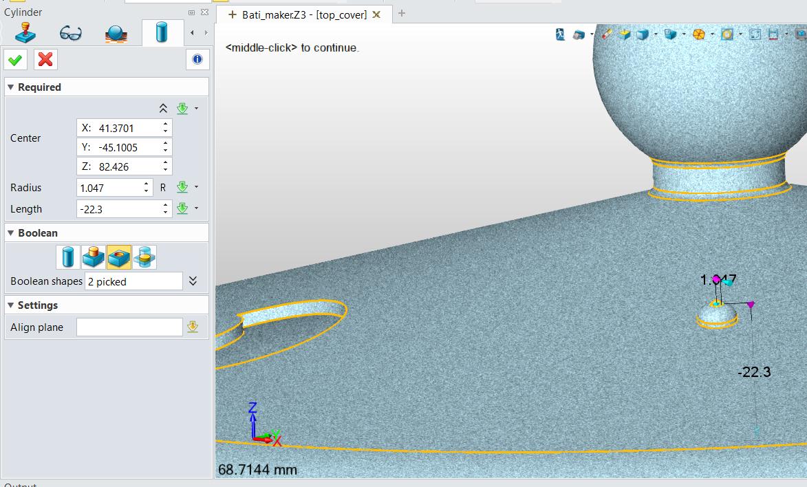
Task: Click the view orientation cube icon
Action: (670, 34)
